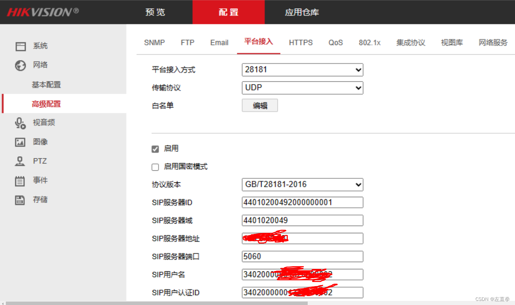
Task: Click the Network globe icon
Action: tap(20, 65)
